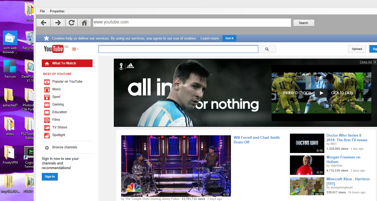Click the BBC channel name
The width and height of the screenshot is (377, 201).
(333, 144)
